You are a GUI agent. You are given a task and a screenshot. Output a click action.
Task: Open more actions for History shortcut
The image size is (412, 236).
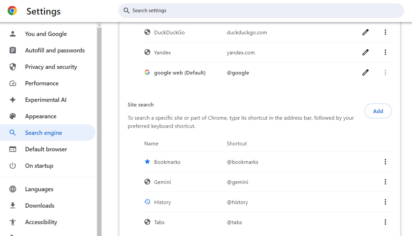pyautogui.click(x=385, y=202)
